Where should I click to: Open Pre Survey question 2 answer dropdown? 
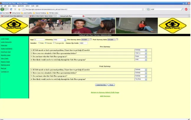141,53
